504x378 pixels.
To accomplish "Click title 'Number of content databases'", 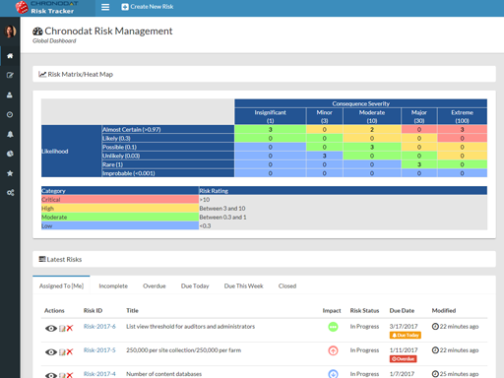I will pos(163,374).
